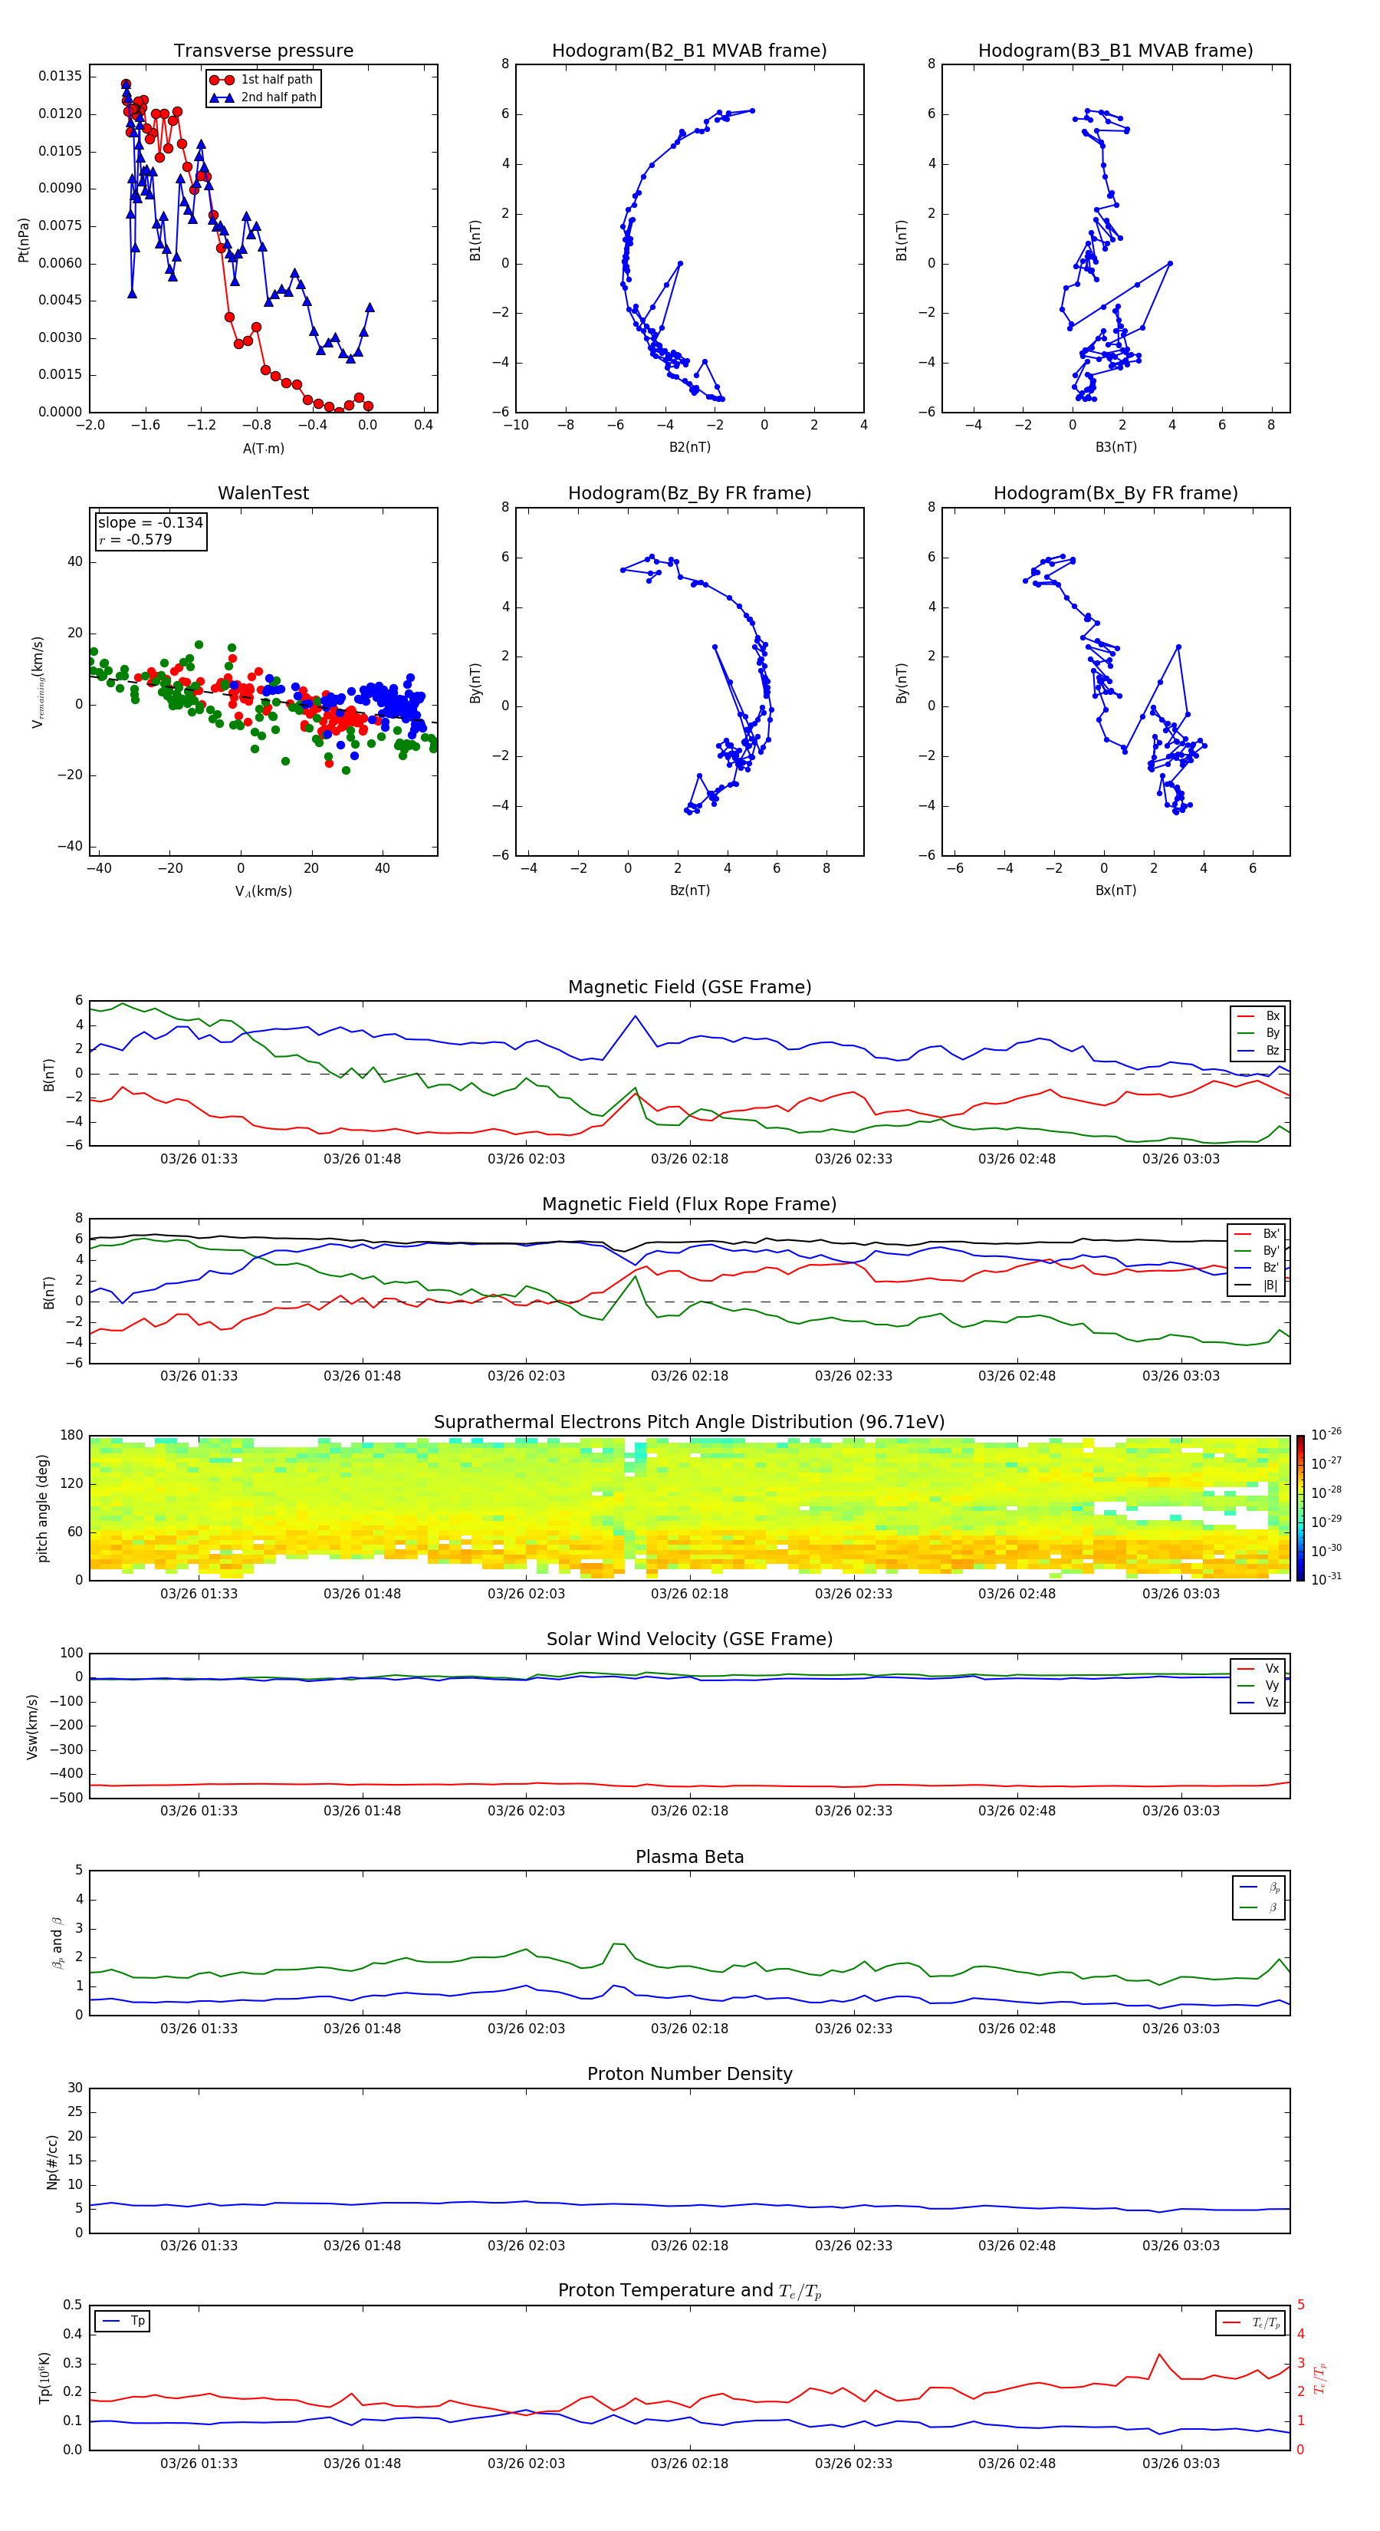The height and width of the screenshot is (2531, 1380).
Task: Click the red Te/Tp peak near 03:01
Action: pyautogui.click(x=1159, y=2354)
